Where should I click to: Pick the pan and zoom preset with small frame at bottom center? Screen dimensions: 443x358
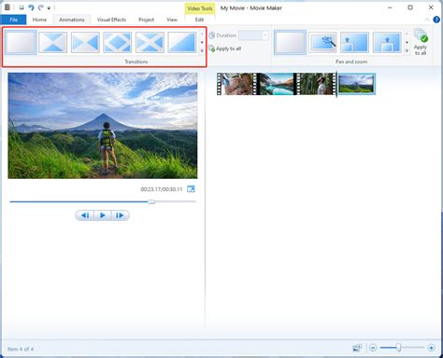pyautogui.click(x=387, y=42)
